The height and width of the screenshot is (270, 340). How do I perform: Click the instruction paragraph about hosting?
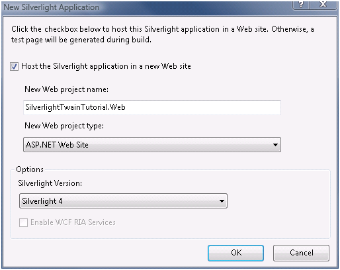[x=163, y=34]
